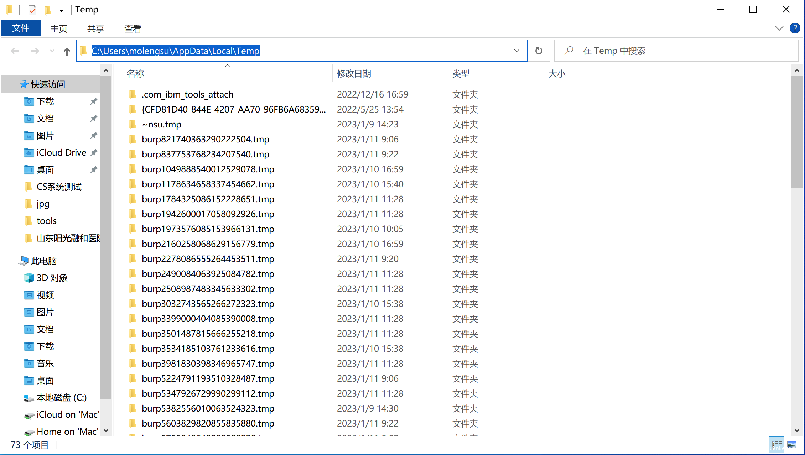The width and height of the screenshot is (805, 455).
Task: Sort by 类型 column header
Action: coord(461,74)
